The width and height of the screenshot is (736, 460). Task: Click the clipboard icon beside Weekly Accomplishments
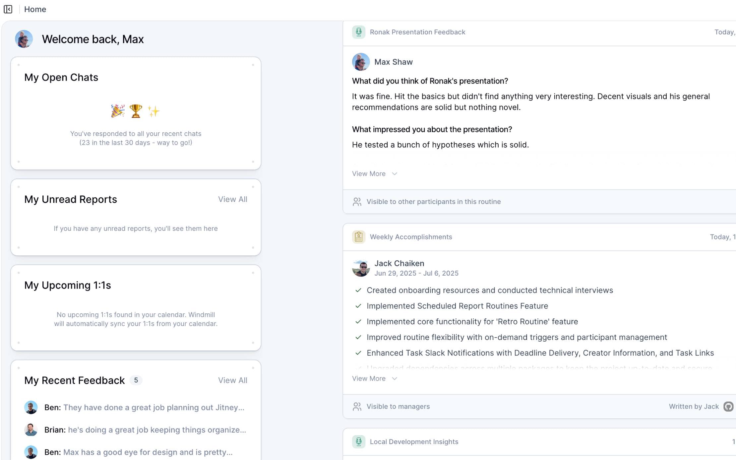point(358,237)
